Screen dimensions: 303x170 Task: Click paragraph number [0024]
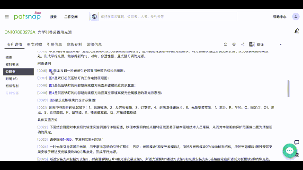pyautogui.click(x=43, y=147)
